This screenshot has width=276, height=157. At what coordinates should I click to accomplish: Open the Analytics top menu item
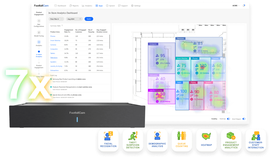[87, 6]
